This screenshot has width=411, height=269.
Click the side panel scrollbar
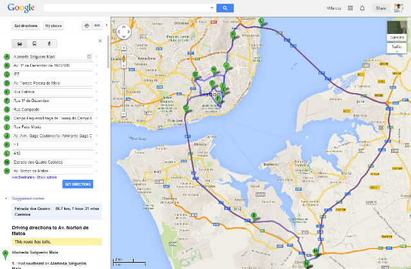click(108, 52)
